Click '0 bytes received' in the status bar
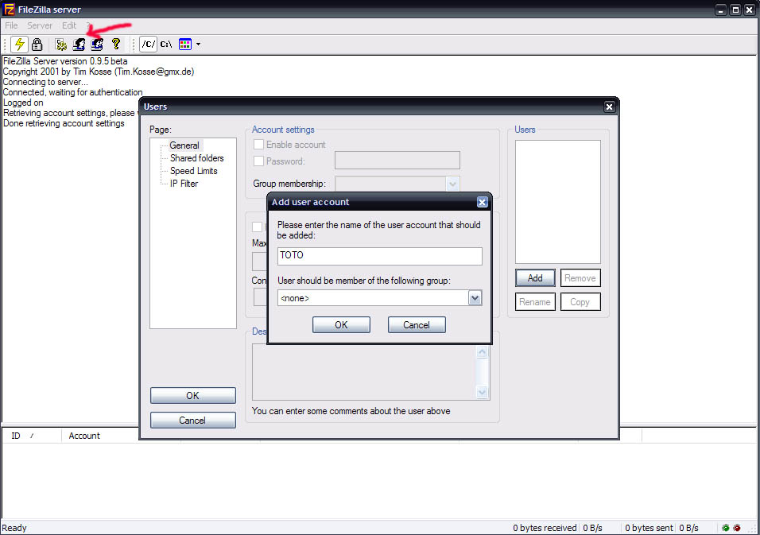 pyautogui.click(x=545, y=528)
